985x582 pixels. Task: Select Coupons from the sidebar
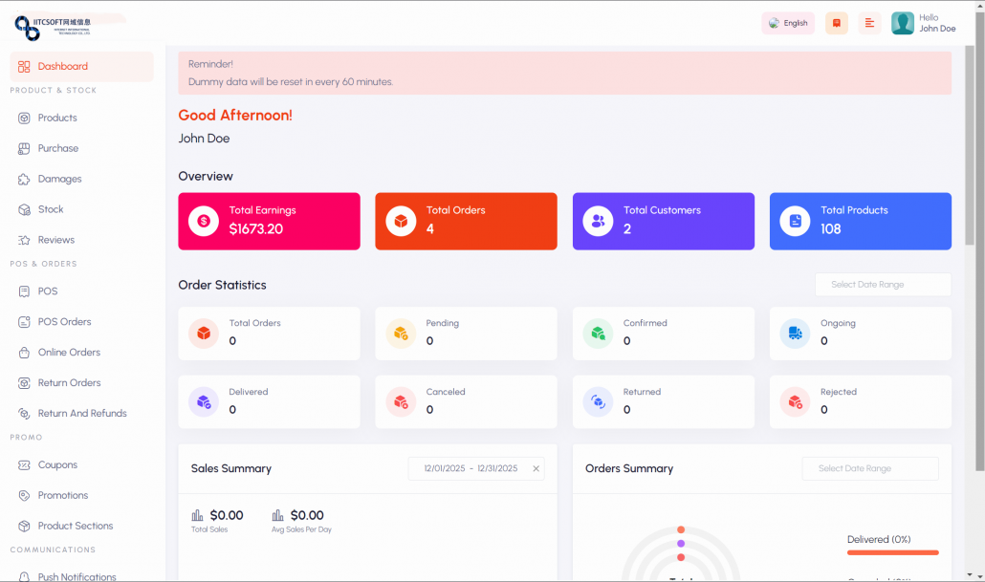(x=57, y=465)
